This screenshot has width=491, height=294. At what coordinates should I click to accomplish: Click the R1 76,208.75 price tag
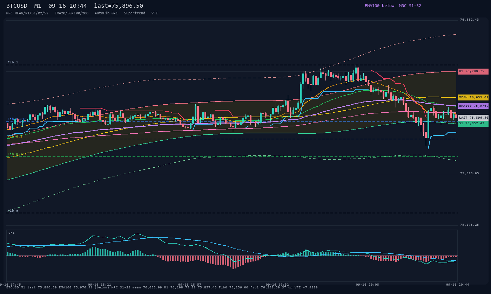tap(473, 71)
